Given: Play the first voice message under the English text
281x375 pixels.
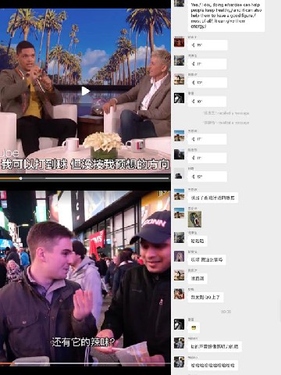Looking at the screenshot, I should point(208,45).
